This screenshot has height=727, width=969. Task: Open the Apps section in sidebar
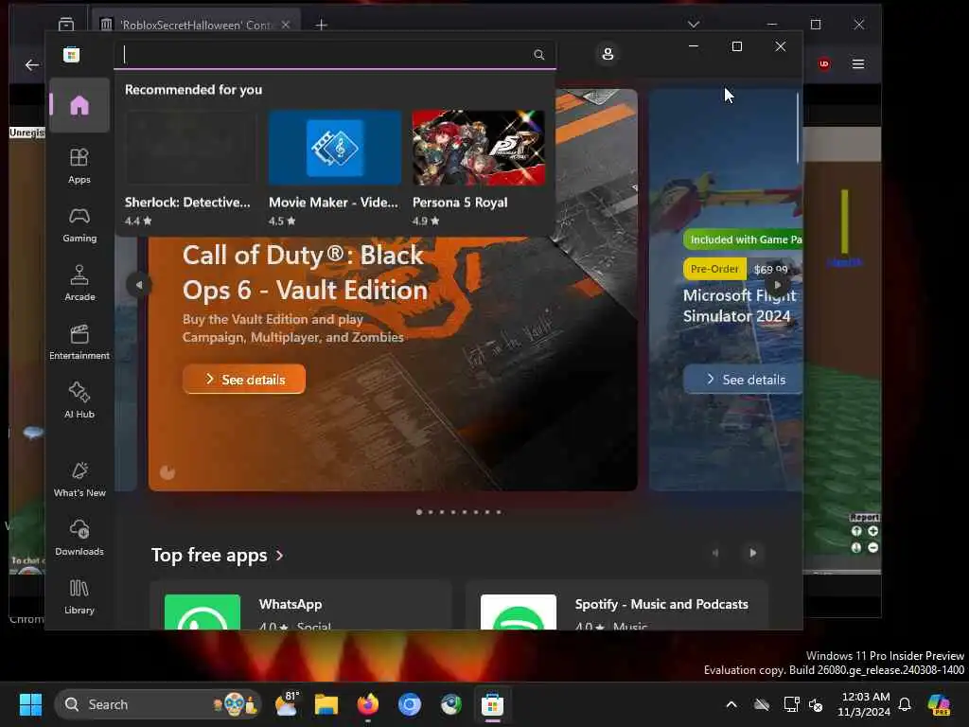pyautogui.click(x=79, y=166)
